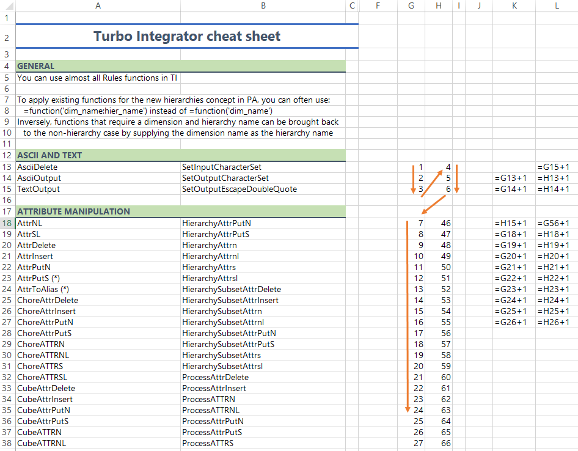Select the CubeAttrDelete cell
The height and width of the screenshot is (451, 578).
click(98, 388)
